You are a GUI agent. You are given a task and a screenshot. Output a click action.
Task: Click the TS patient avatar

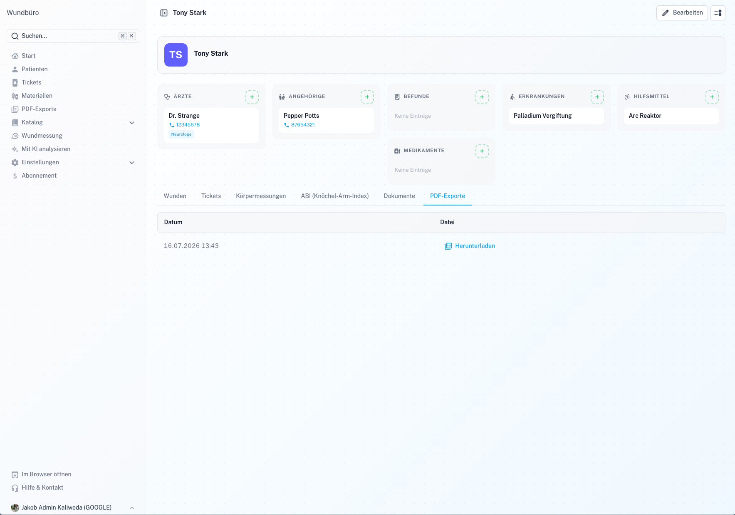pos(176,55)
